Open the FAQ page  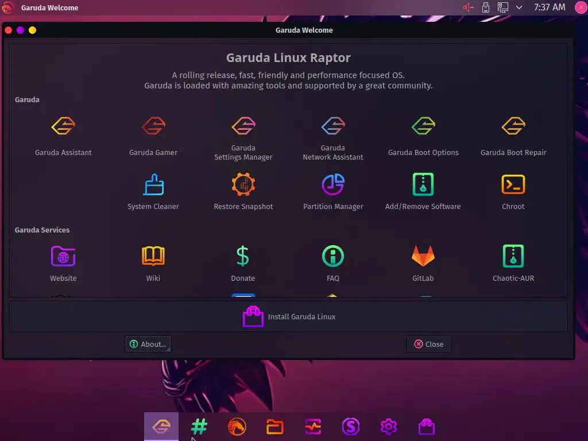point(333,263)
